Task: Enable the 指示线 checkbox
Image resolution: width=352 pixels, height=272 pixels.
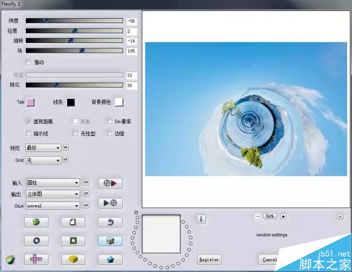Action: (28, 134)
